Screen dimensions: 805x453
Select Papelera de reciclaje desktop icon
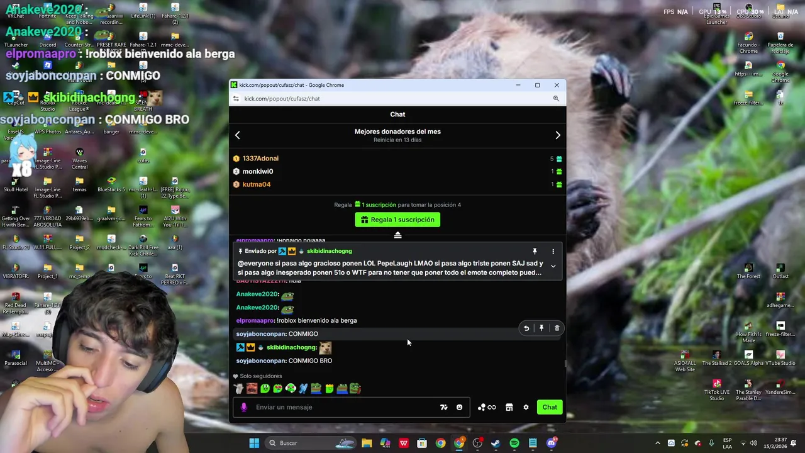(x=780, y=42)
